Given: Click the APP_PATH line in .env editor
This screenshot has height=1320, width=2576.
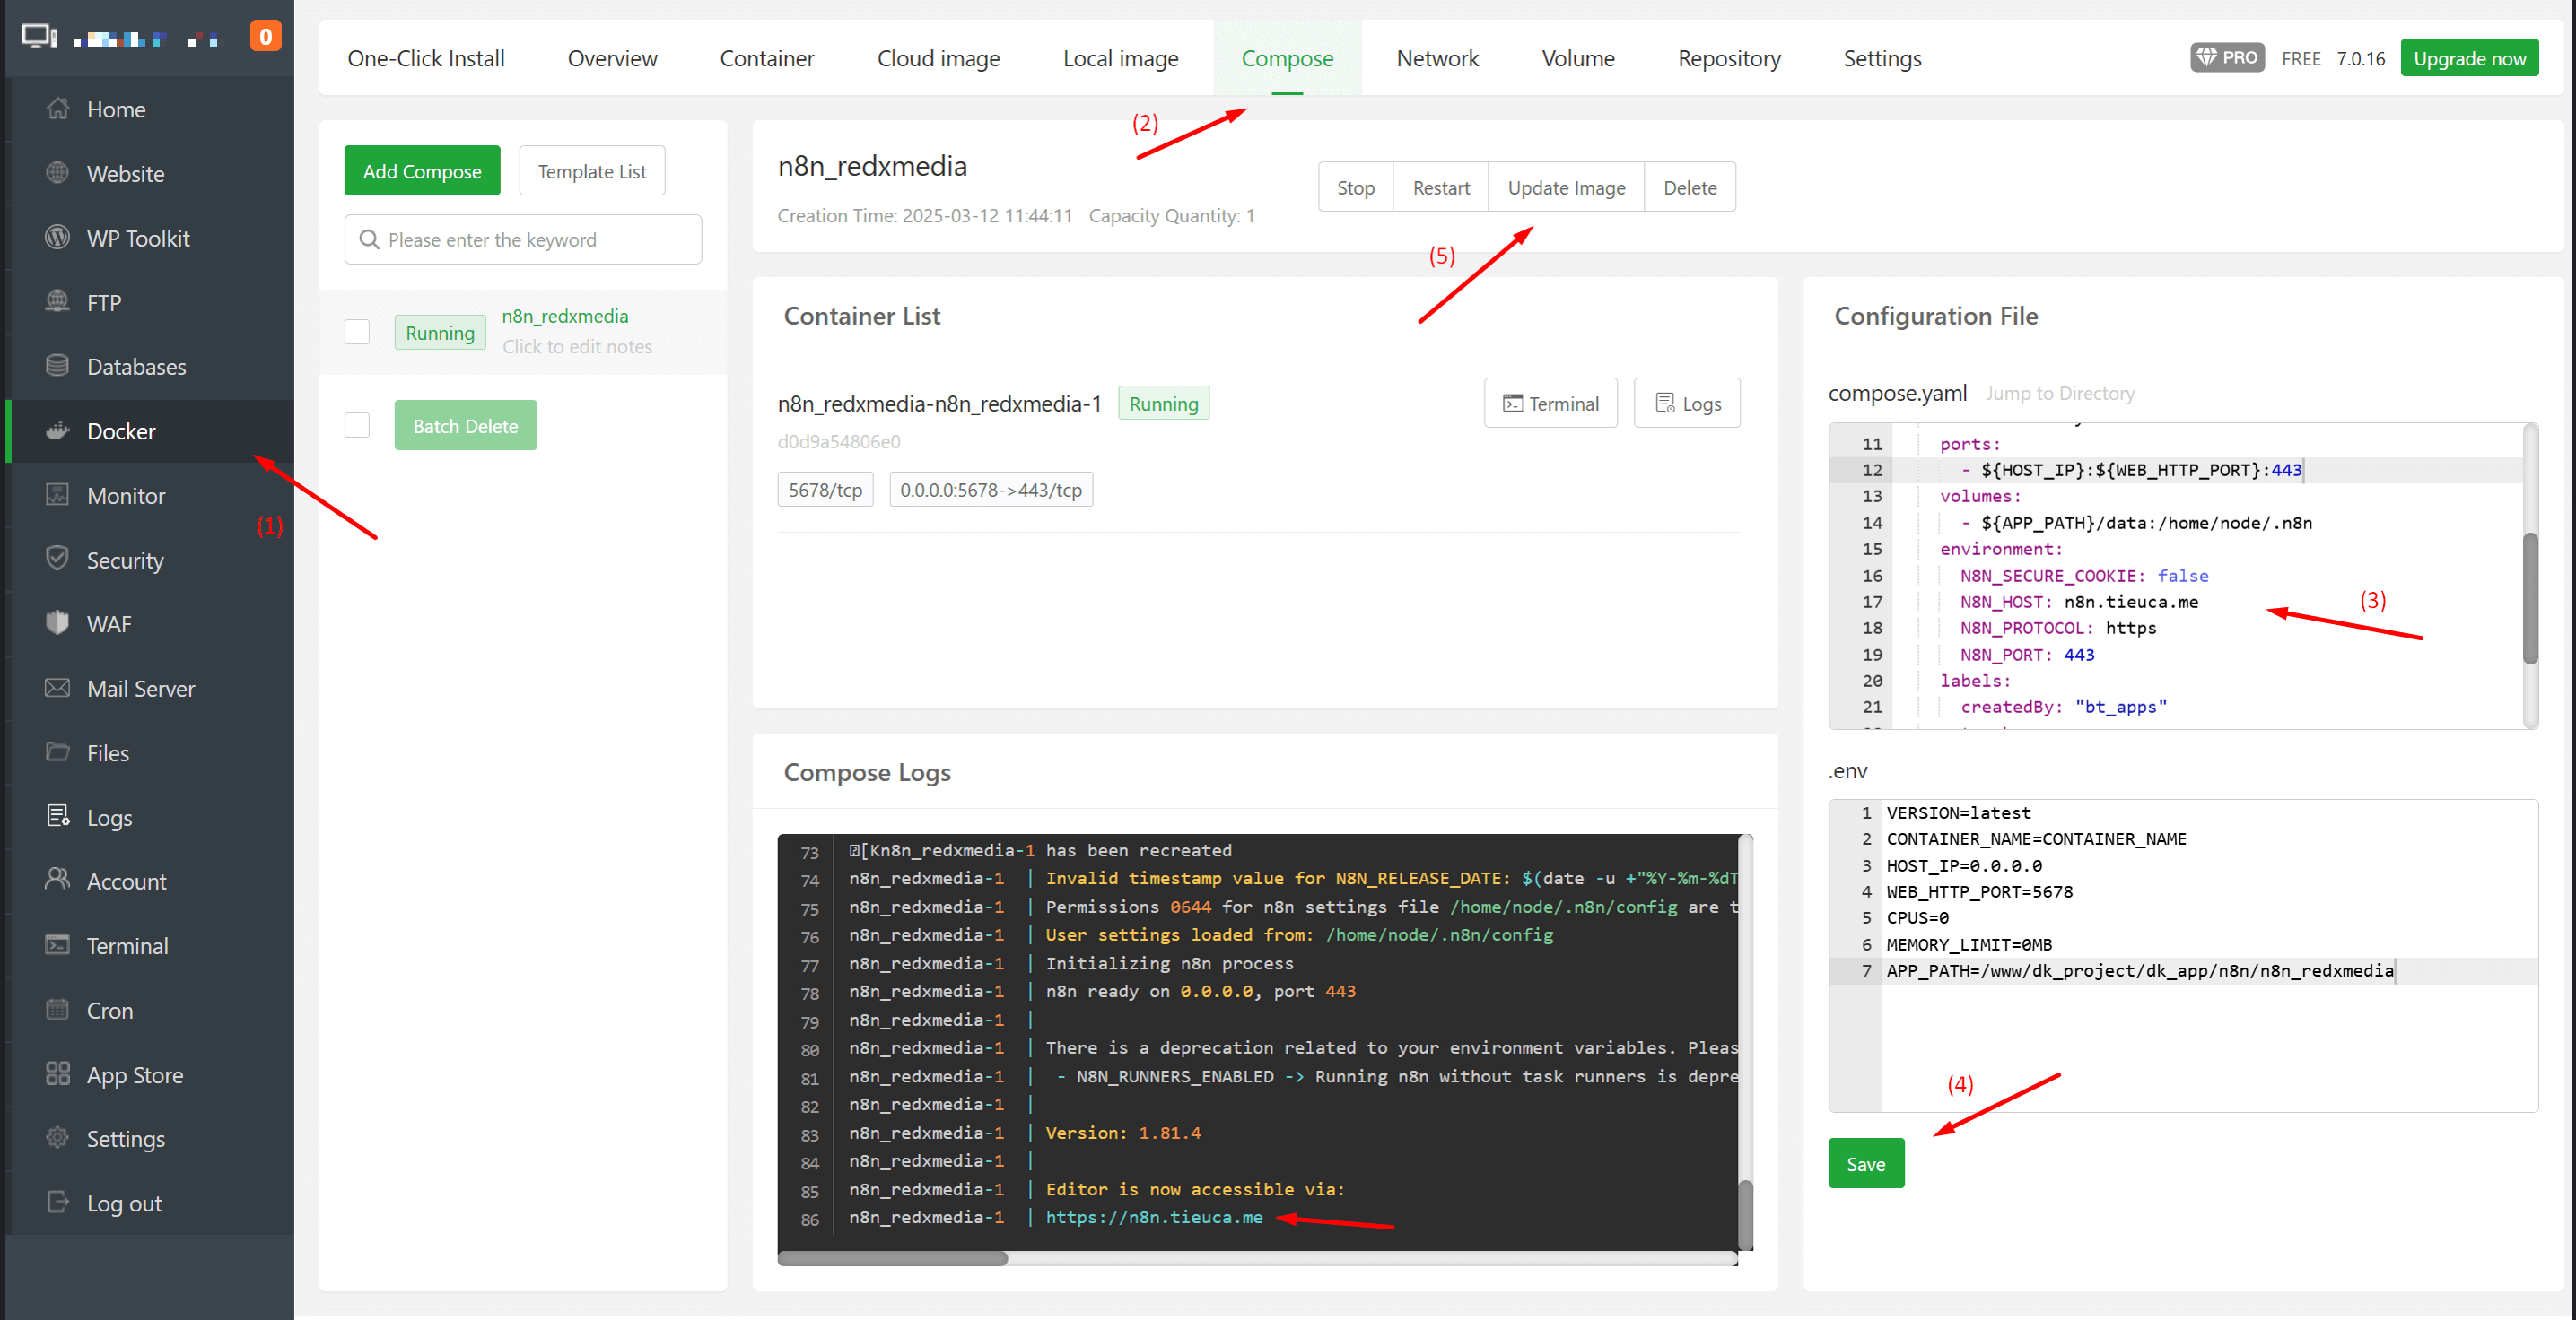Looking at the screenshot, I should 2140,970.
